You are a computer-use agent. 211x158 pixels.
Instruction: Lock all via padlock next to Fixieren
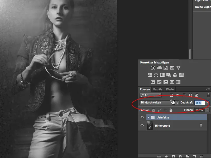[x=171, y=110]
